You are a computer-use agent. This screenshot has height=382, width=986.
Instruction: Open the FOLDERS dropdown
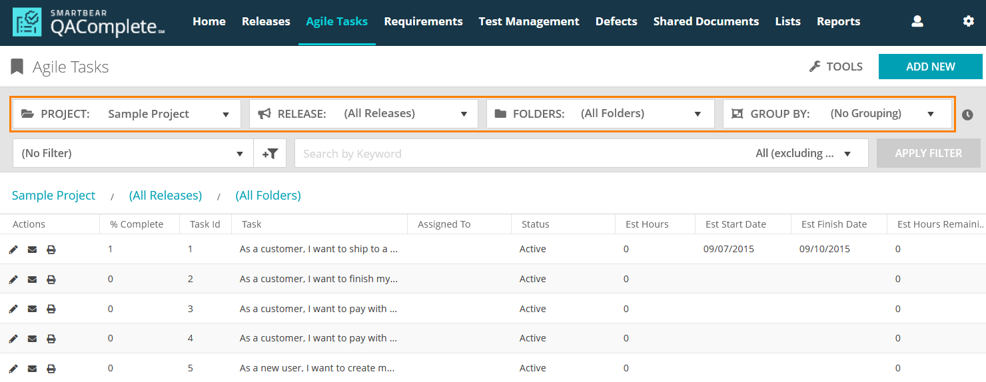(x=600, y=114)
